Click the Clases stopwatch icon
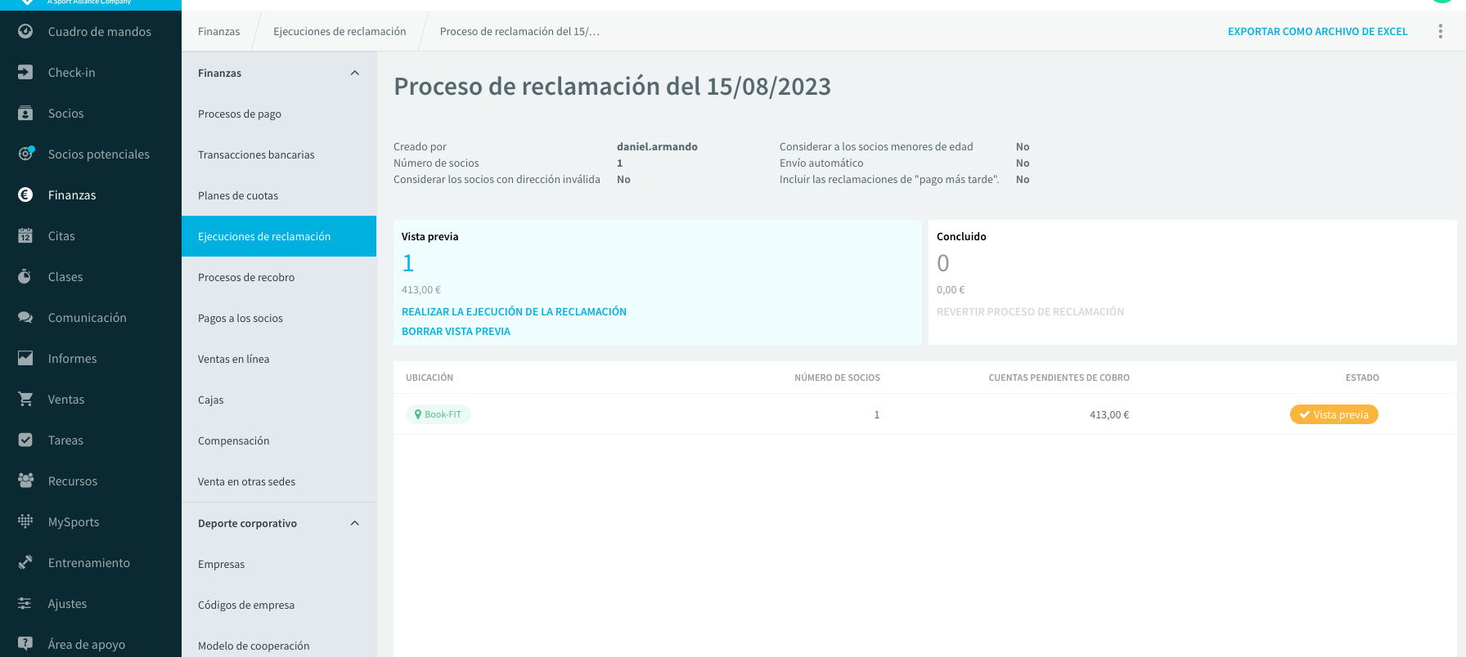 (x=25, y=276)
